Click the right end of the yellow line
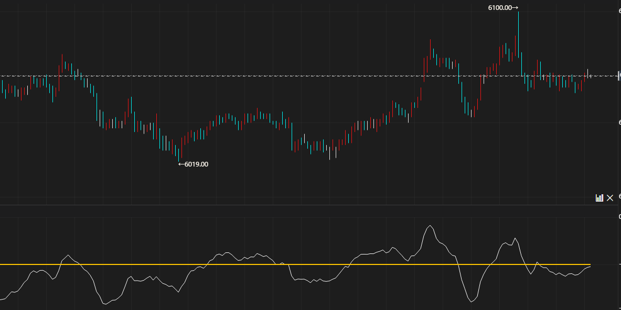 [588, 264]
